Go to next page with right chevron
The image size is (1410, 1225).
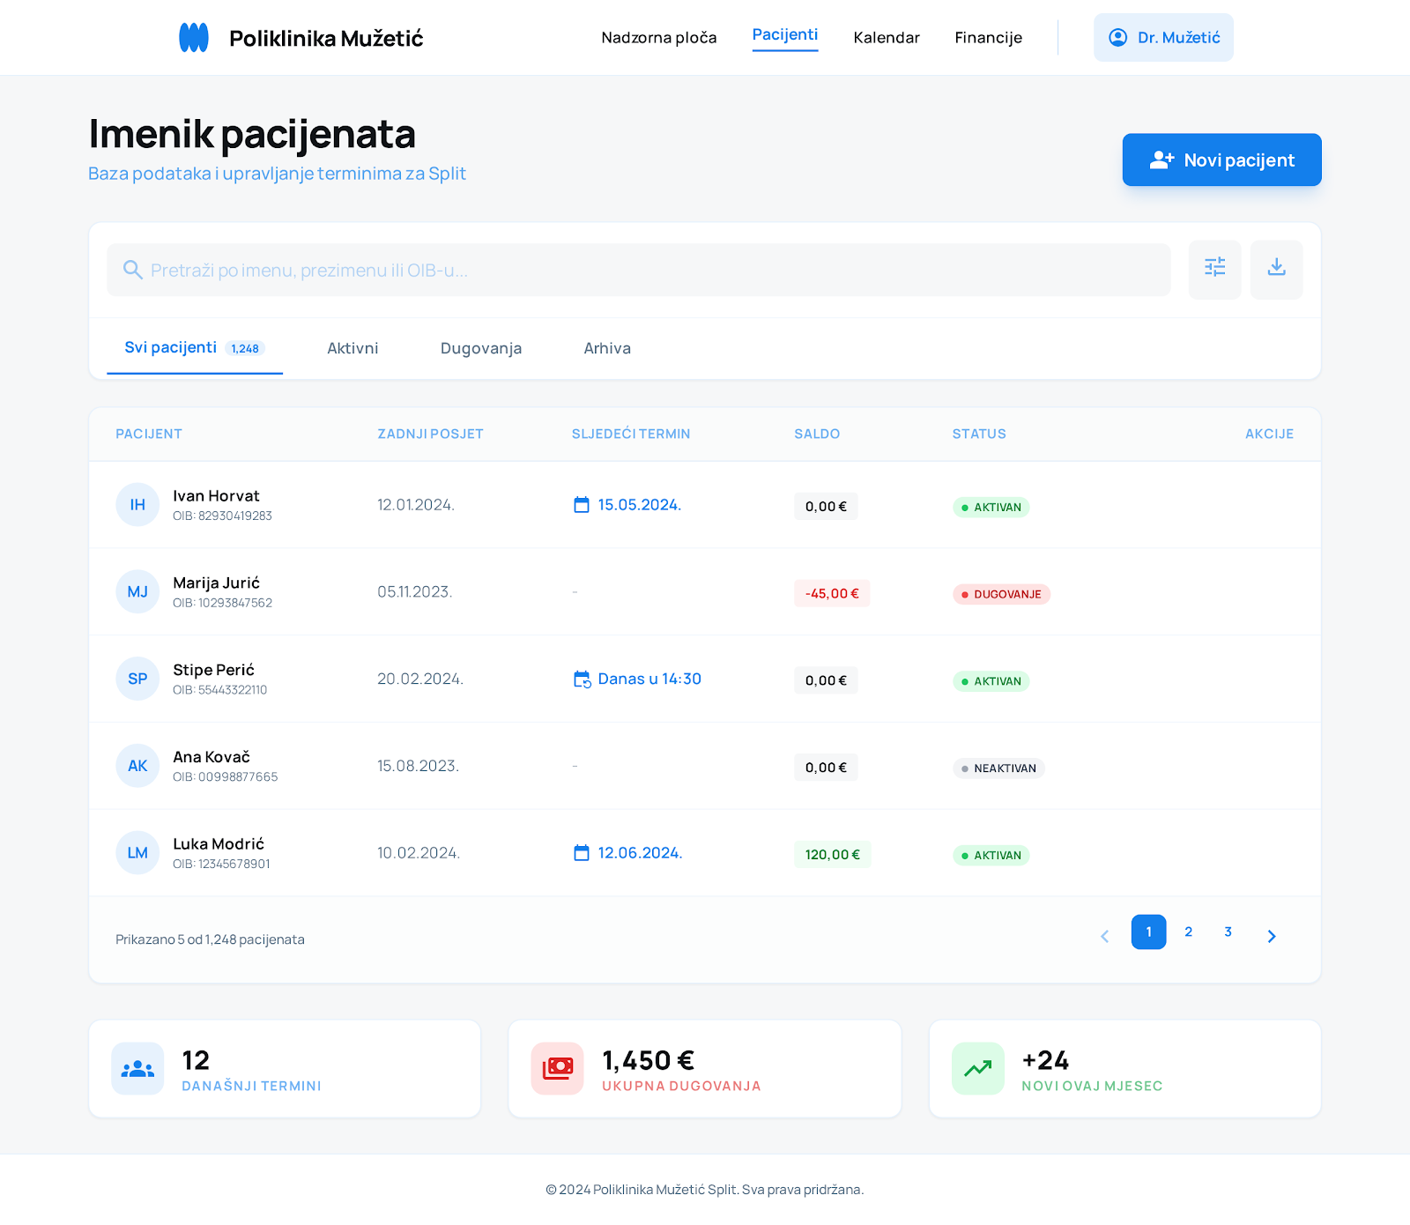(x=1271, y=936)
